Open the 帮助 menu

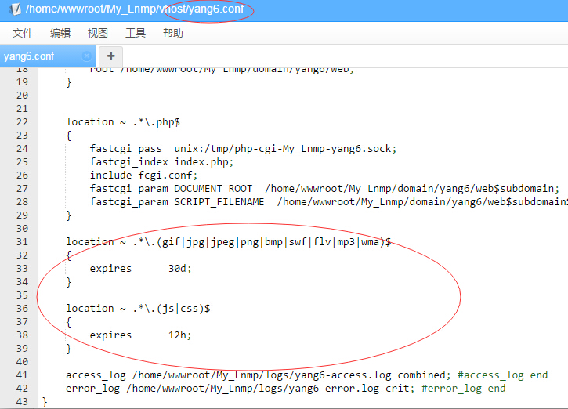173,33
